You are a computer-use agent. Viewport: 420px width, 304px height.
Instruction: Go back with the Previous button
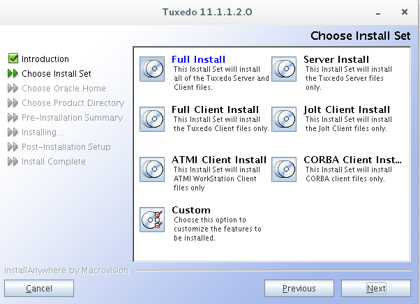(299, 288)
